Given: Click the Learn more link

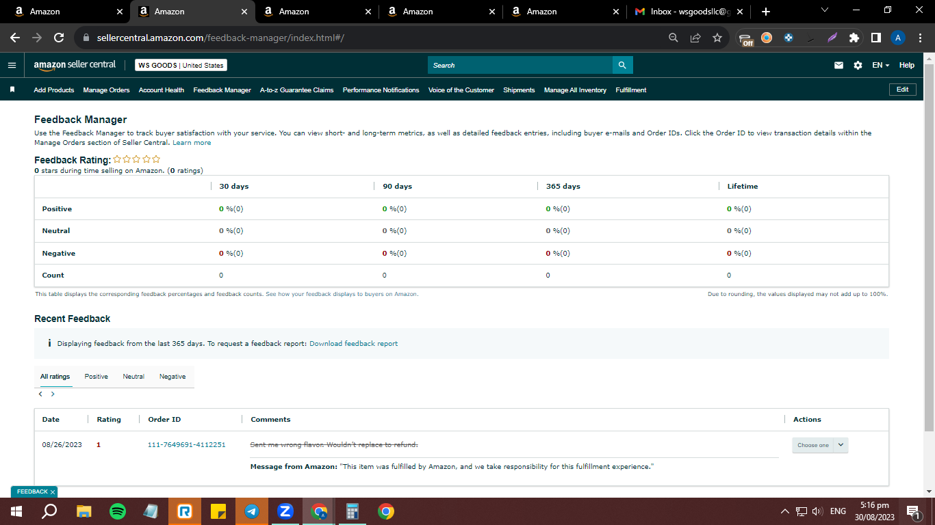Looking at the screenshot, I should (x=192, y=143).
